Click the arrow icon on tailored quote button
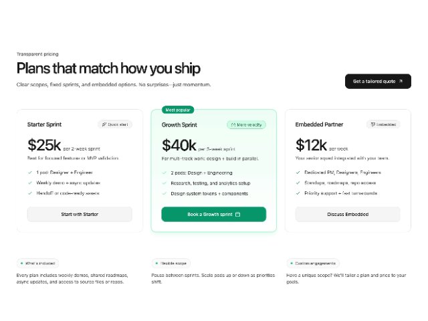This screenshot has height=321, width=428. 401,82
